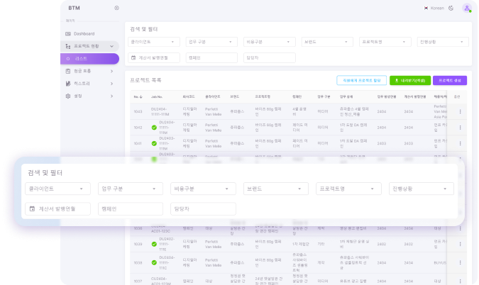Click the purple 프로젝트 생성 button
The image size is (479, 285).
coord(449,81)
